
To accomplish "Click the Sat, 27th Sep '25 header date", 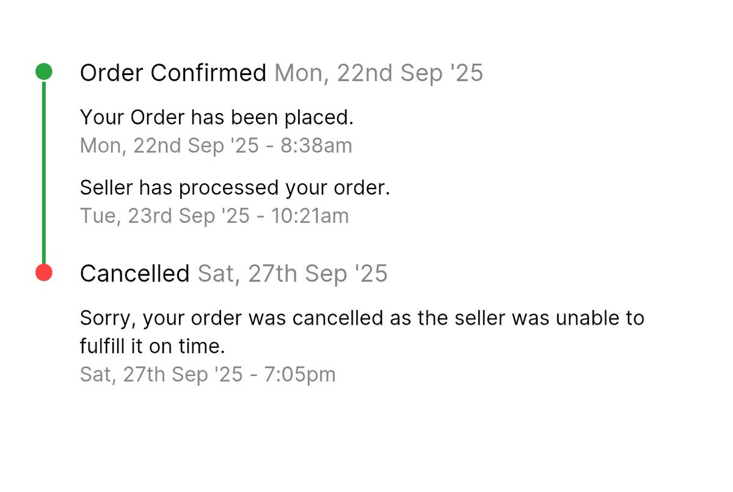I will coord(293,273).
